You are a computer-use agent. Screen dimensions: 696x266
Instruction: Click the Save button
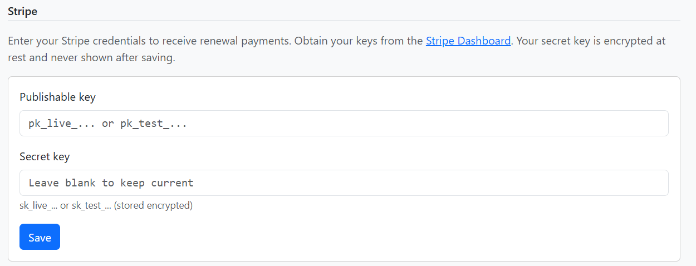coord(40,237)
